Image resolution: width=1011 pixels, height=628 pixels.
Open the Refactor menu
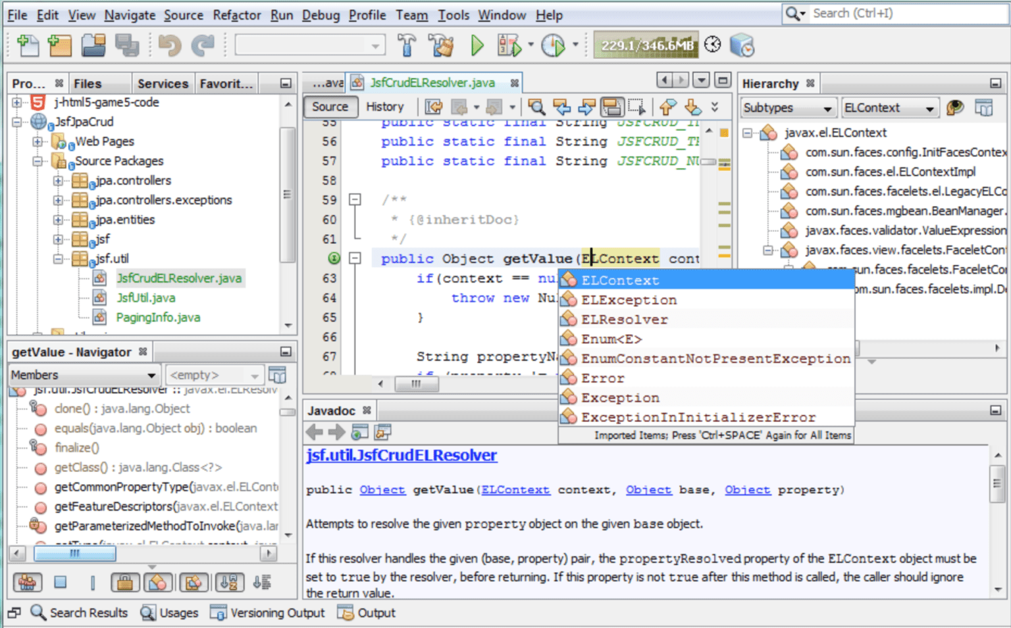[x=236, y=14]
